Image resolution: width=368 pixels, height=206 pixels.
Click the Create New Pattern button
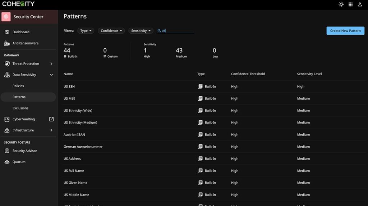pos(345,31)
